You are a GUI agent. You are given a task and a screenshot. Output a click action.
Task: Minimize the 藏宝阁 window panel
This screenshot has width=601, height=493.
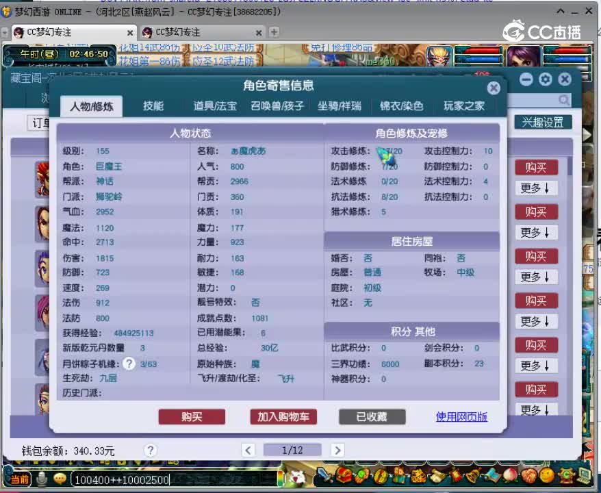(x=526, y=79)
